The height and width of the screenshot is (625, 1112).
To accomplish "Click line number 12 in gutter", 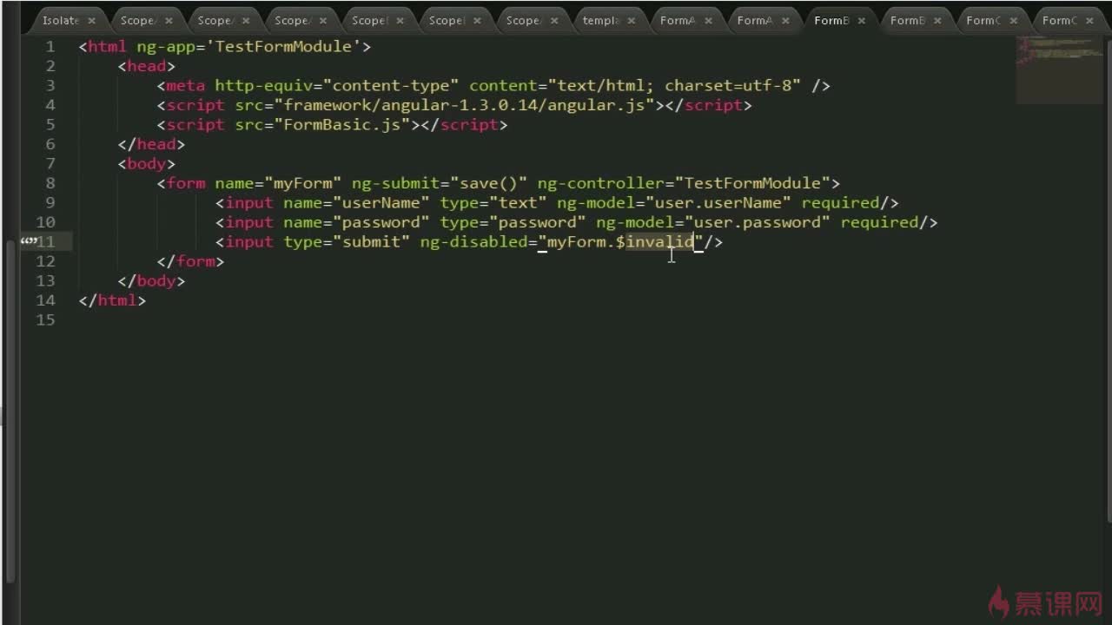I will [x=45, y=261].
